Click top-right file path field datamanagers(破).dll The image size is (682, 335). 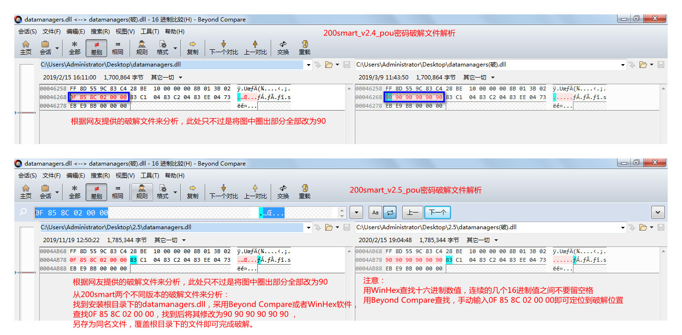[487, 65]
